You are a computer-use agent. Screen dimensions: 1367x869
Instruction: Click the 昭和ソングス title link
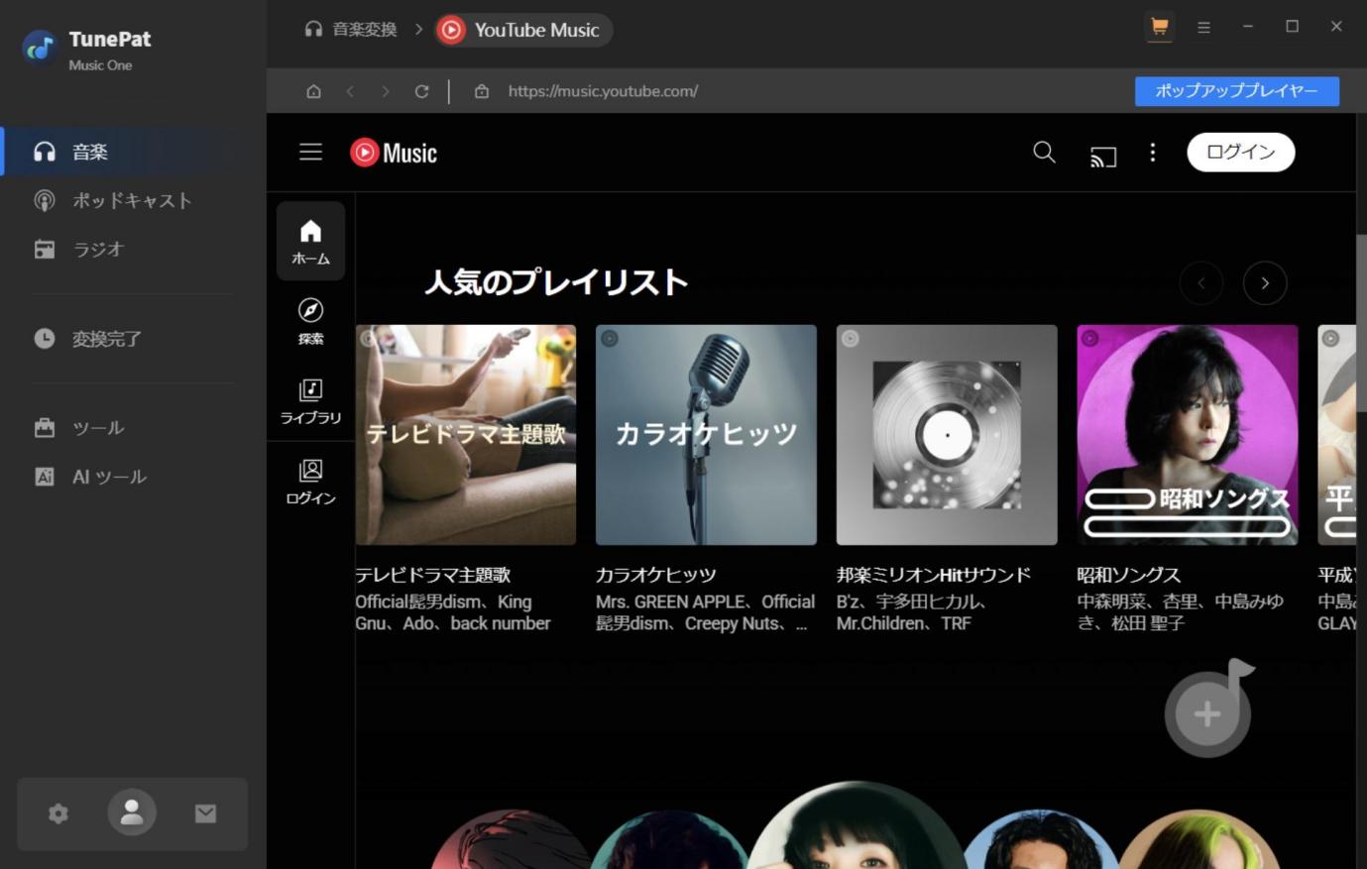click(x=1129, y=575)
